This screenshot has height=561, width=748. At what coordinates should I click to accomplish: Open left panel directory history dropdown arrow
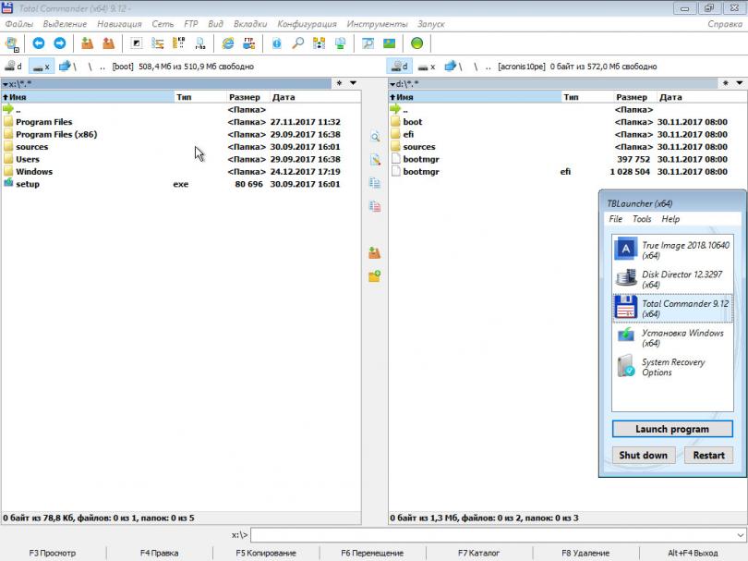click(x=353, y=83)
